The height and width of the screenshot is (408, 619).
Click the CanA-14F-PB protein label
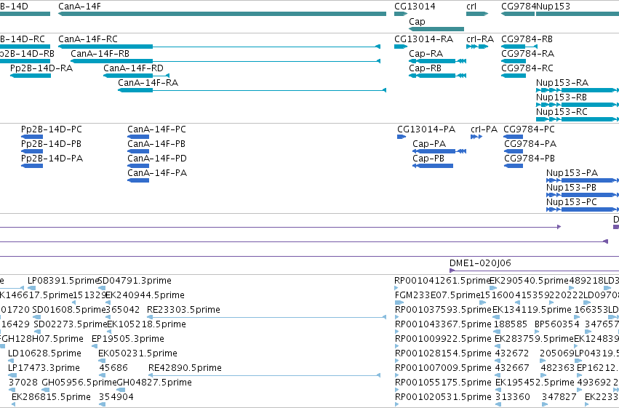click(x=156, y=144)
